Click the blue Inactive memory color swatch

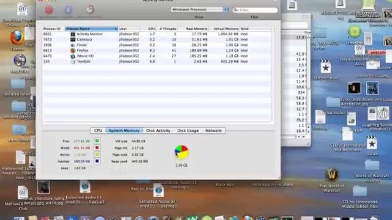pos(97,161)
